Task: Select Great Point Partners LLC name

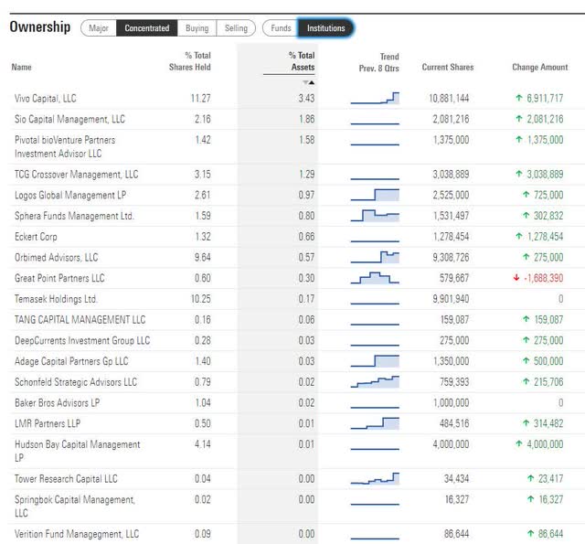Action: click(x=59, y=278)
